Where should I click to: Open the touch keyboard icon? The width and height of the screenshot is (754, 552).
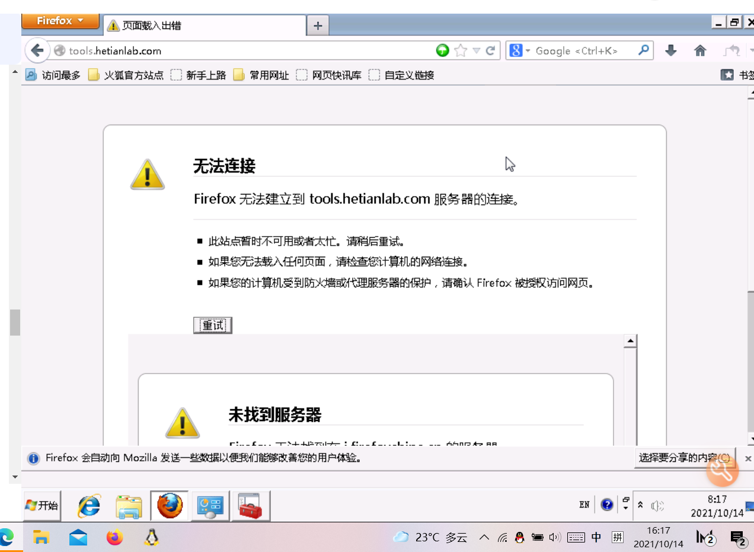click(x=576, y=537)
